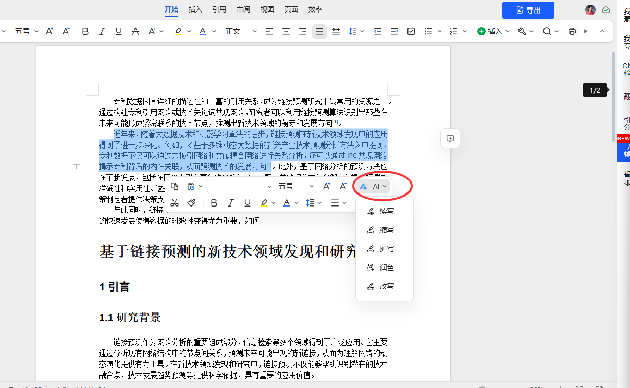Click the blue 导出 export button
This screenshot has width=630, height=388.
[528, 10]
